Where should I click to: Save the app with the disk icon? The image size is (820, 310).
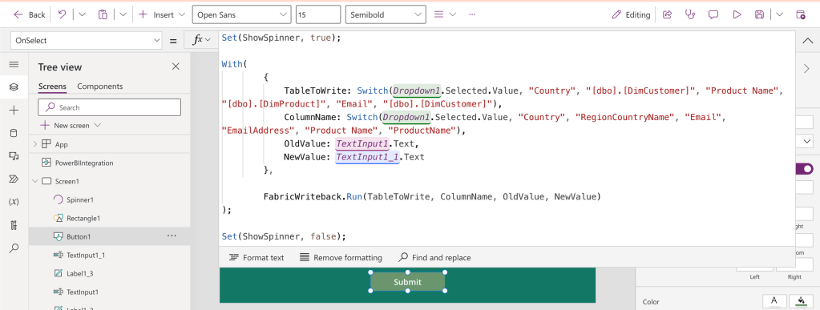pyautogui.click(x=760, y=14)
